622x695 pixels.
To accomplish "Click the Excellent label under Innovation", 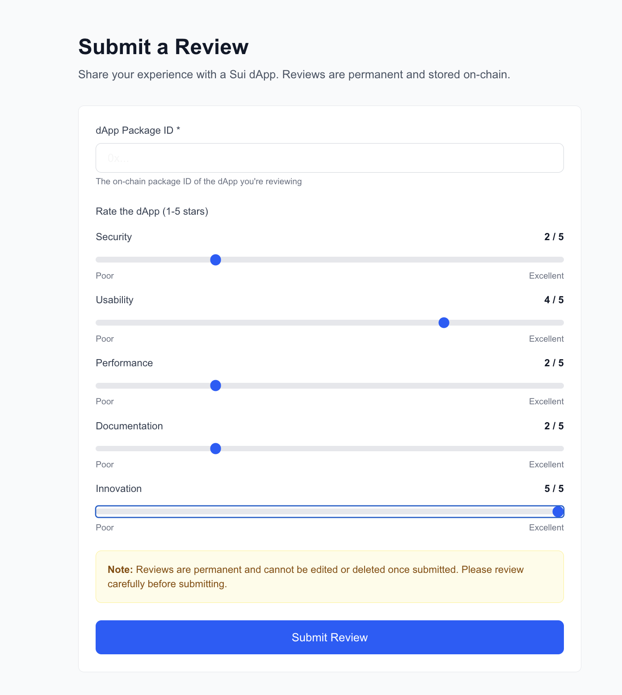I will [546, 527].
